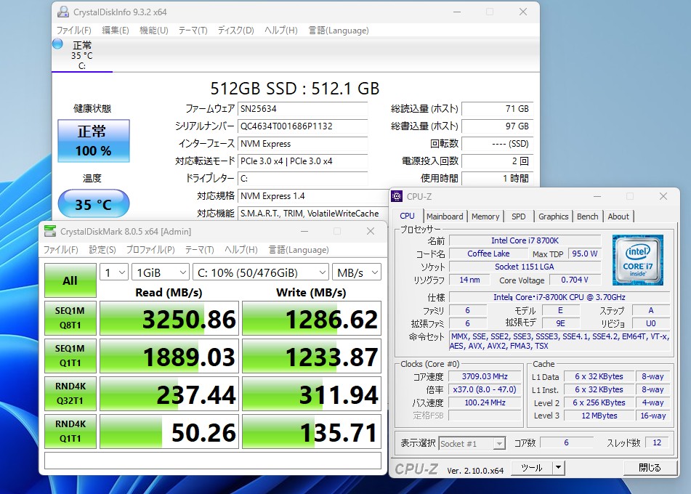Click the core speed value 3709.03 MHz
This screenshot has width=691, height=494.
tap(485, 377)
